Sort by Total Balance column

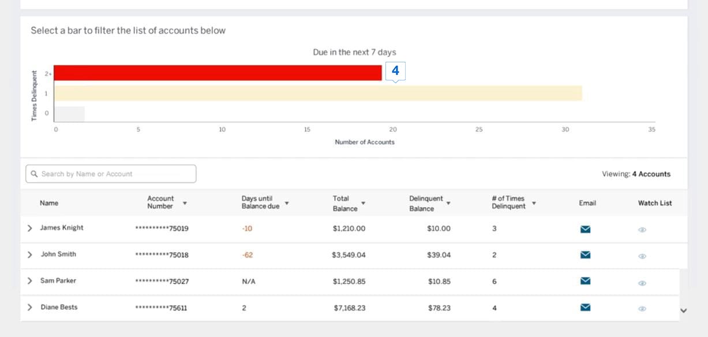point(363,203)
